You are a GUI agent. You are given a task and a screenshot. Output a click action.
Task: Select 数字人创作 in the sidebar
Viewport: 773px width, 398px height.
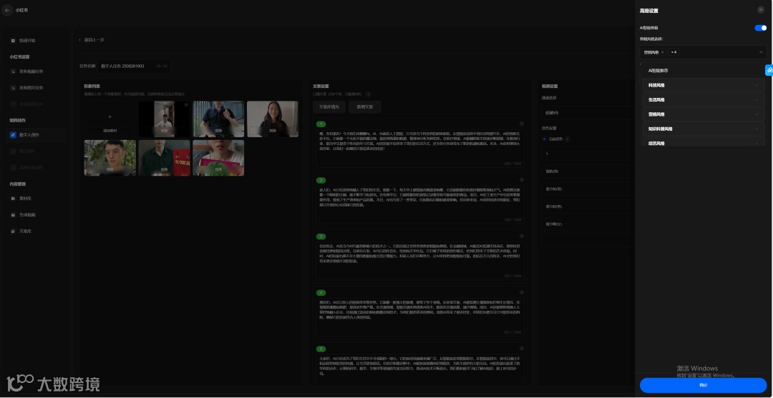click(34, 135)
